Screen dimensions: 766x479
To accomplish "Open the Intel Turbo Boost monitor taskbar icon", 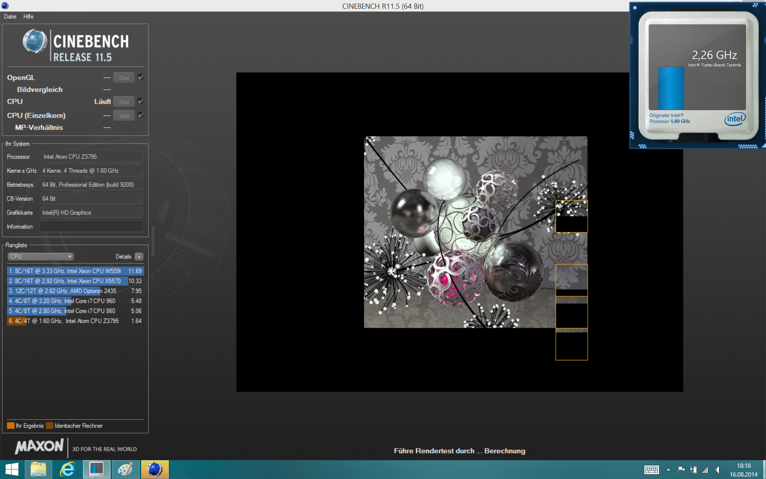I will click(96, 469).
